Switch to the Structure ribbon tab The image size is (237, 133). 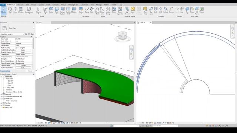point(20,5)
